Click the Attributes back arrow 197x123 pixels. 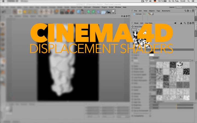point(175,23)
